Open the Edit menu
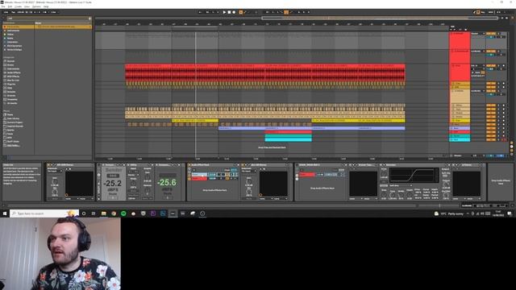Screen dimensions: 516x290 [10, 6]
